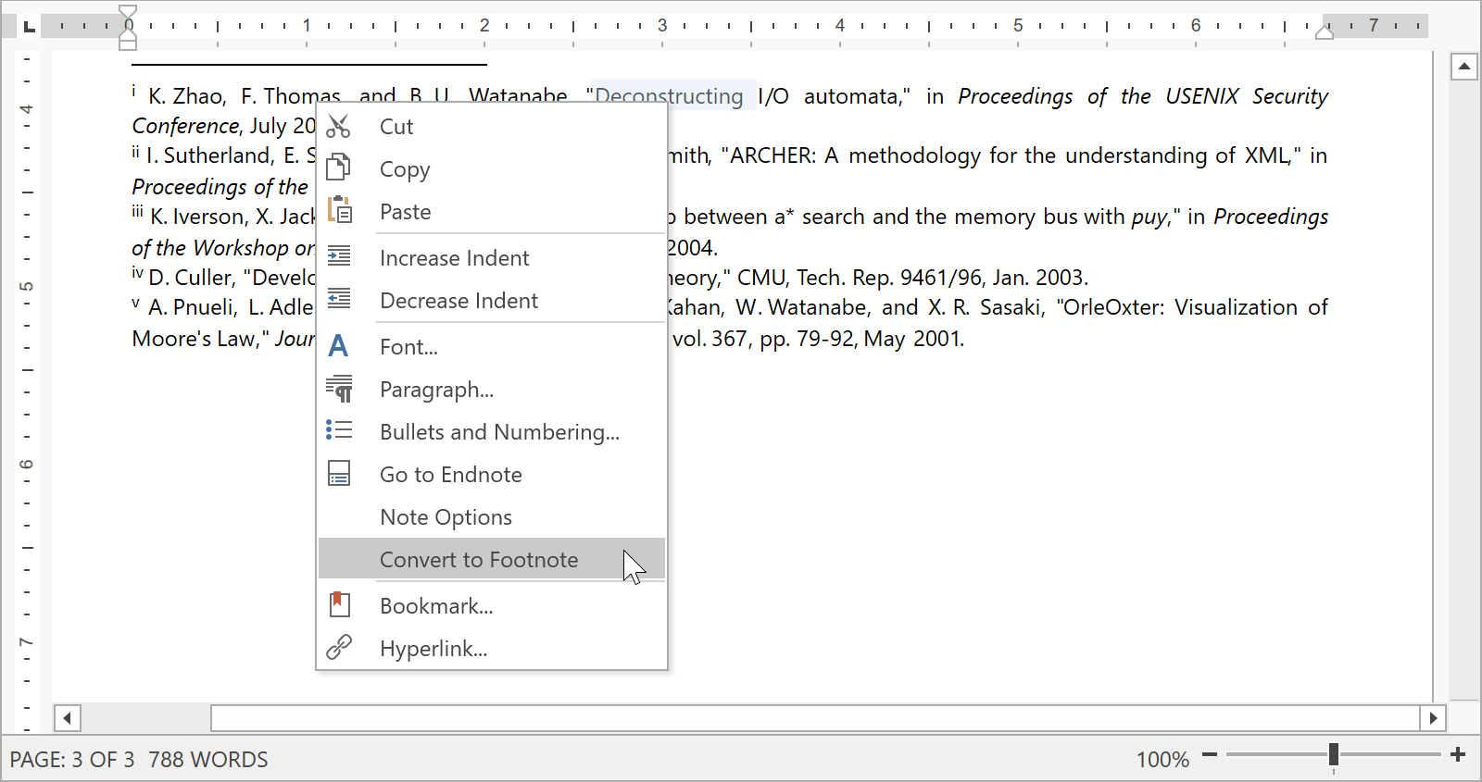The width and height of the screenshot is (1482, 782).
Task: Click the horizontal scrollbar right arrow
Action: point(1433,718)
